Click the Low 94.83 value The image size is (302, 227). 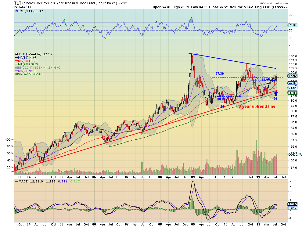(x=199, y=7)
